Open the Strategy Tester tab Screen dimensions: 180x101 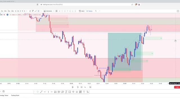pos(4,95)
